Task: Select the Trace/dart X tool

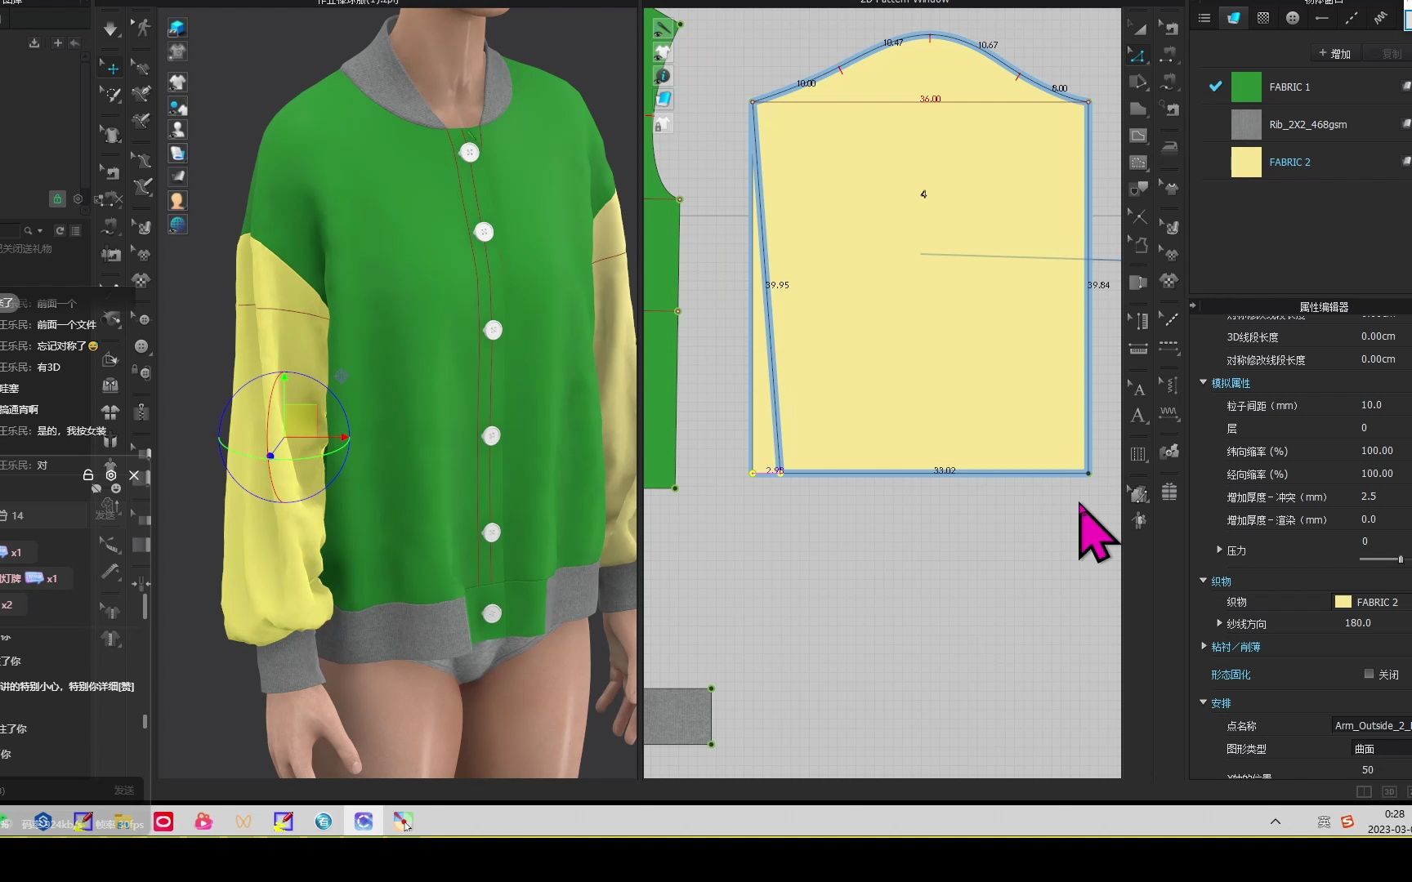Action: pyautogui.click(x=1137, y=216)
